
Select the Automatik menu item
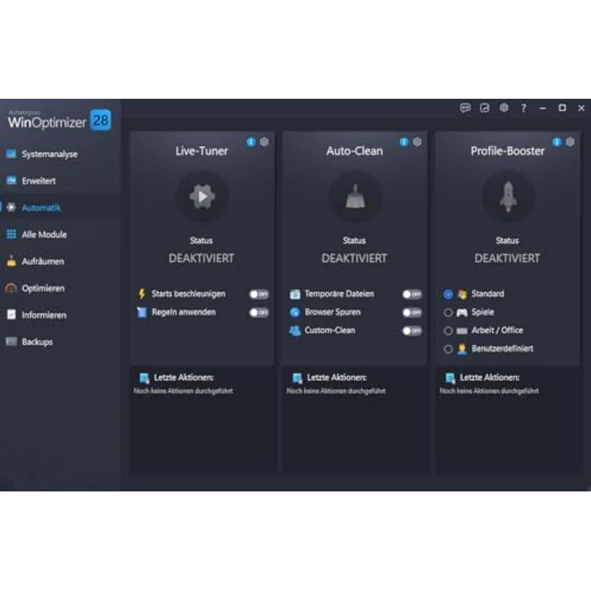[60, 207]
